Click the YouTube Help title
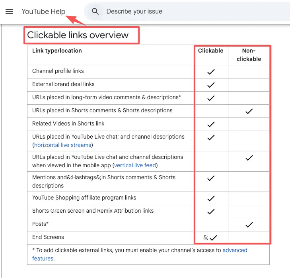Screen dimensions: 290x278 (43, 12)
